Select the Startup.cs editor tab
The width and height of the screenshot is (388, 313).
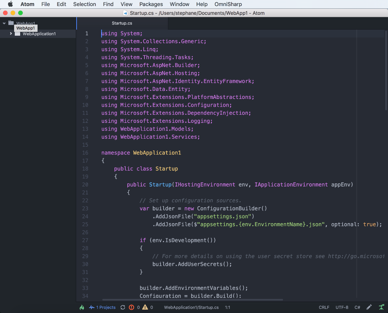coord(122,23)
